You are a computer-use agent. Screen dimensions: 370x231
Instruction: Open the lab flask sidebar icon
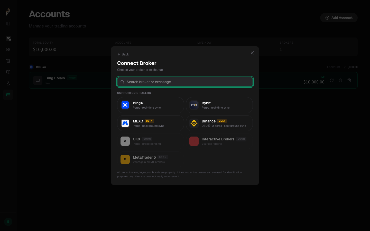coord(8,83)
